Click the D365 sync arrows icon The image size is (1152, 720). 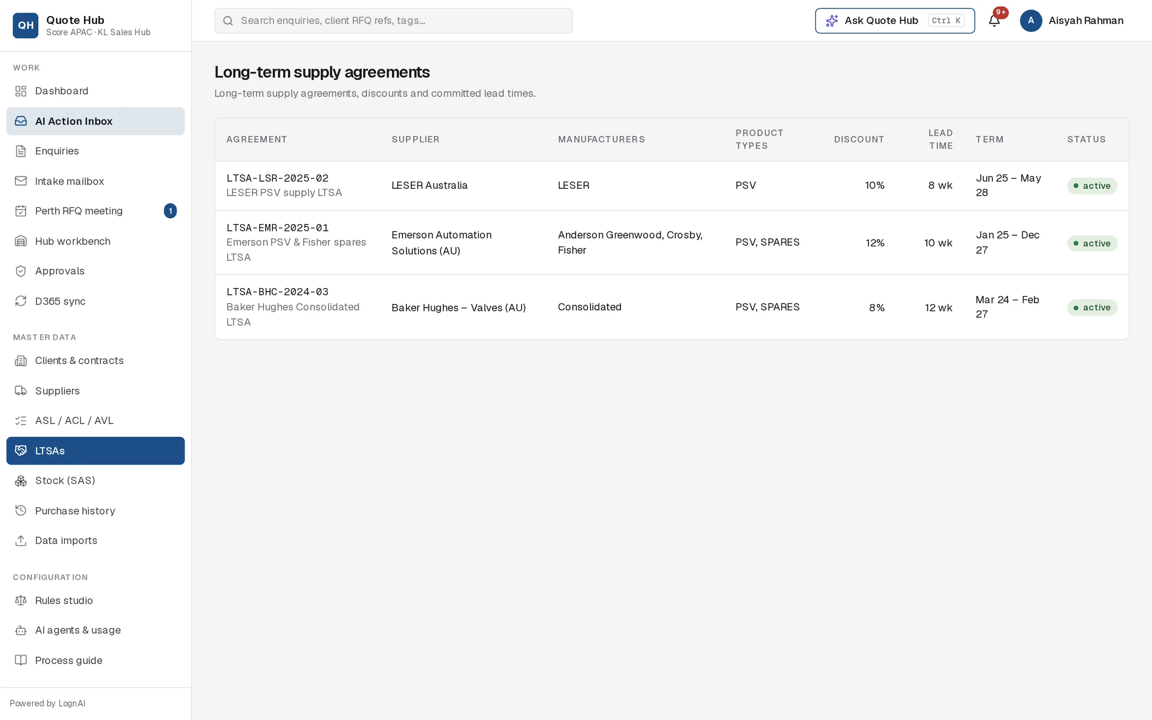pyautogui.click(x=21, y=301)
